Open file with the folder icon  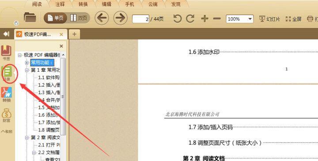pyautogui.click(x=30, y=17)
